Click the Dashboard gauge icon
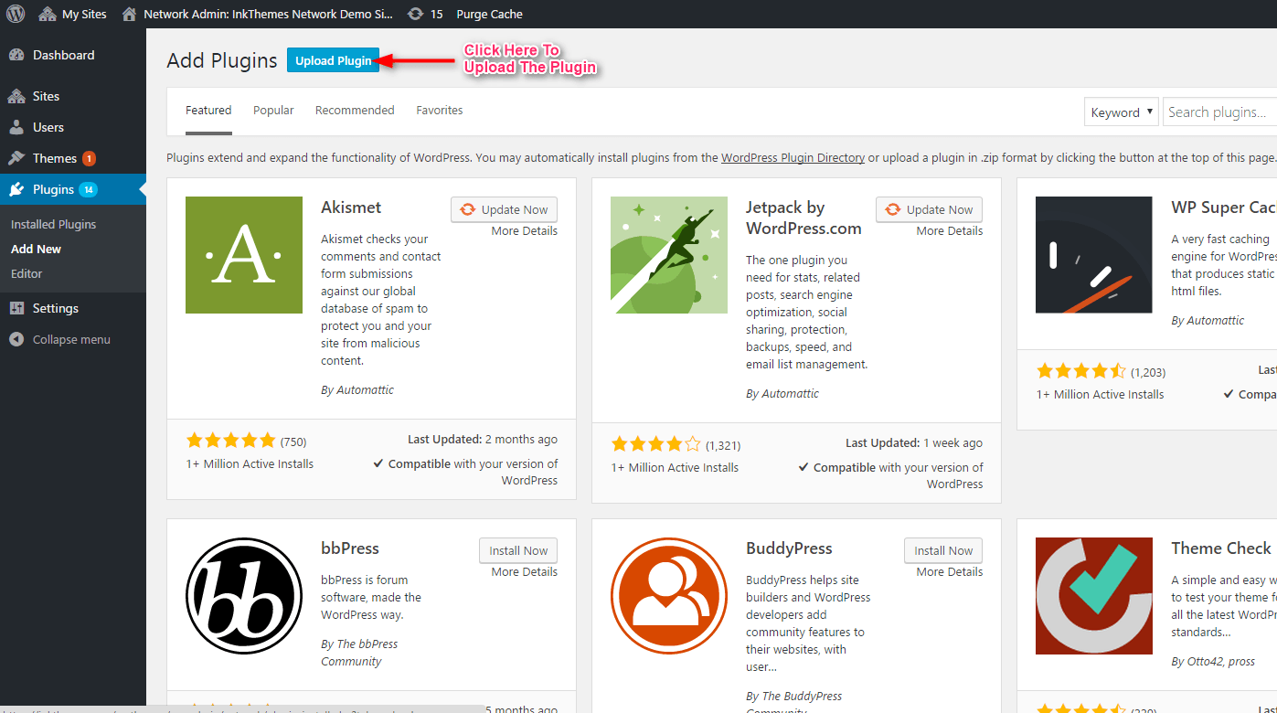 16,55
